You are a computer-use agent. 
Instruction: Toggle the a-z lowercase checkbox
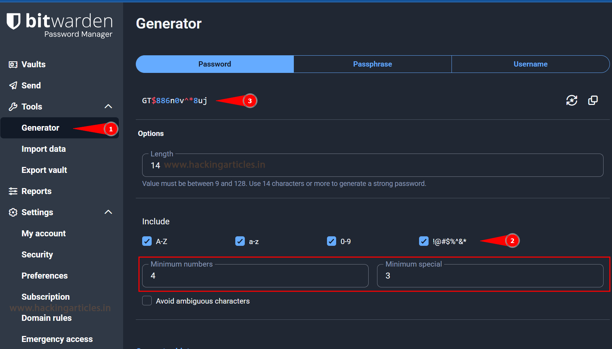pos(240,241)
